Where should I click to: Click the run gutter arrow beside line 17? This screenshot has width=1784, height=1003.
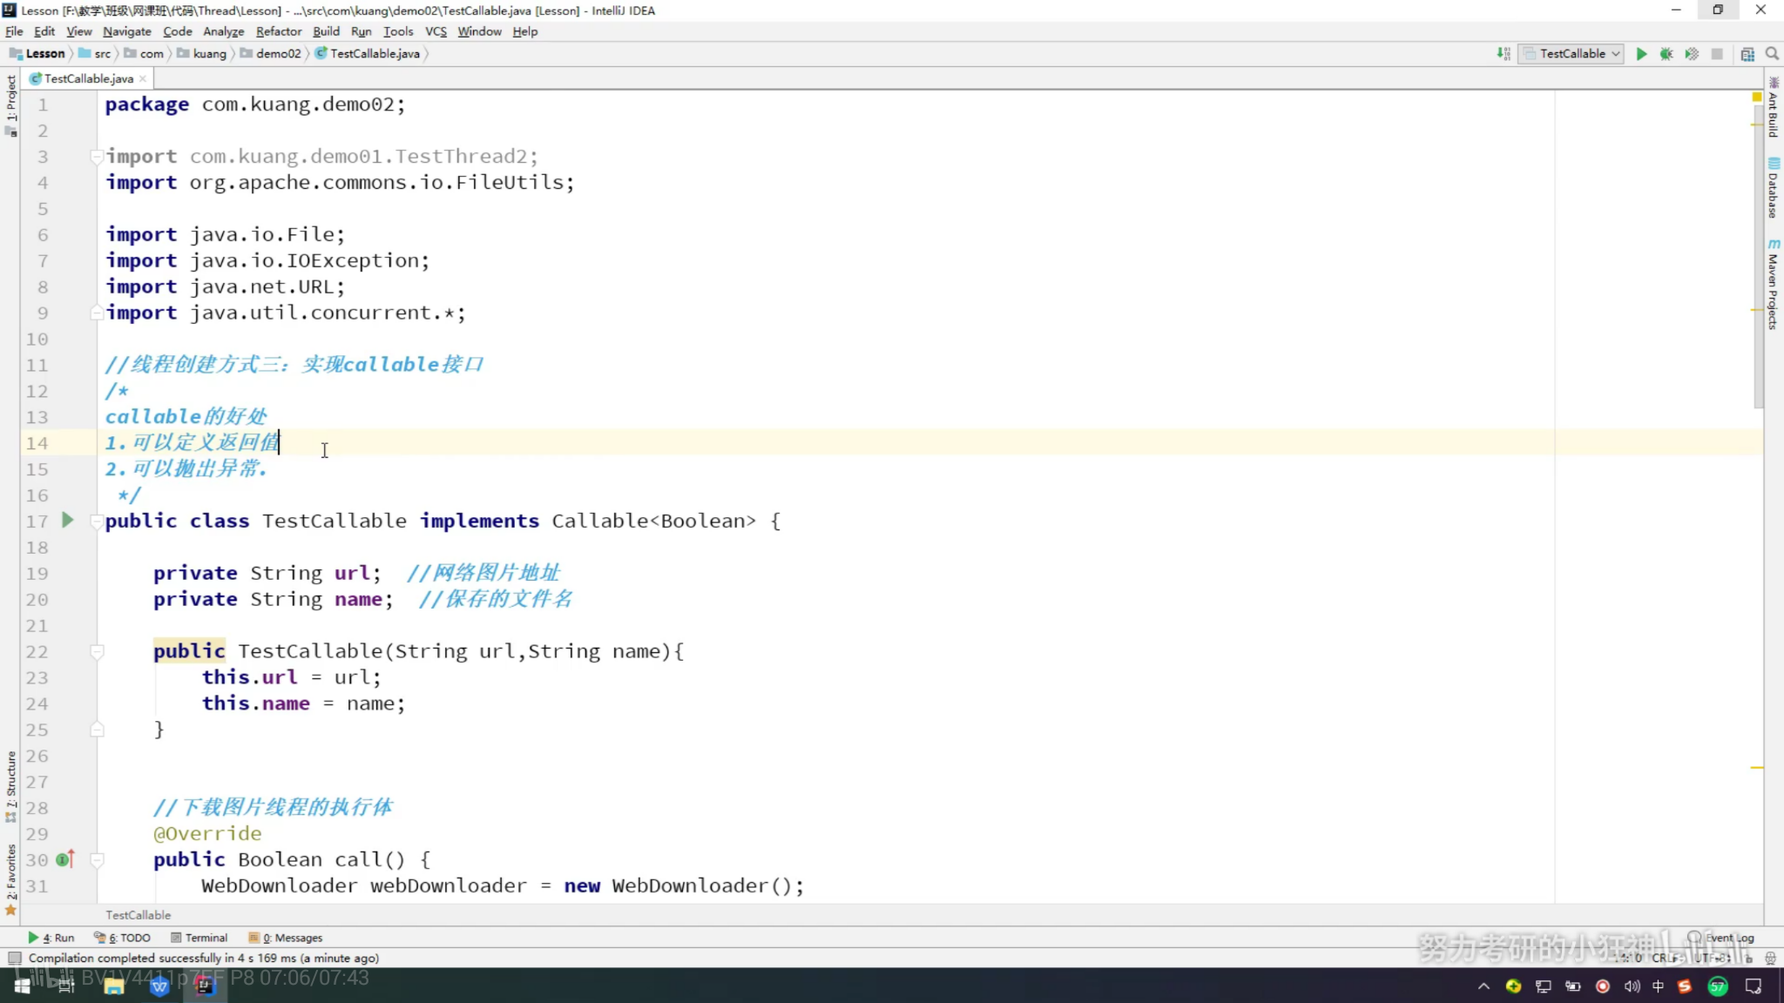point(68,521)
